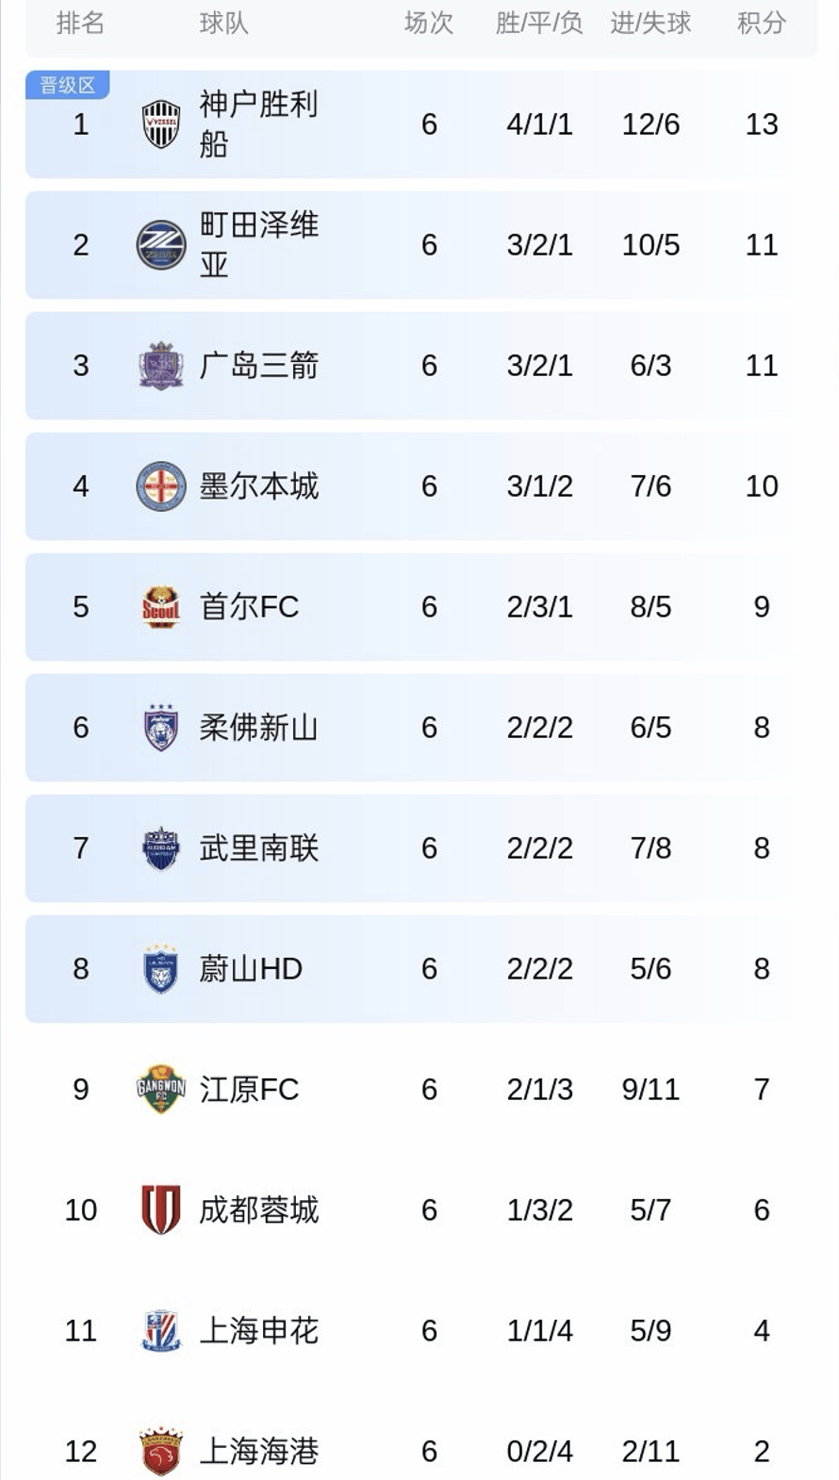Screen dimensions: 839x1480
Task: Tap the Buriram United team badge
Action: point(161,848)
